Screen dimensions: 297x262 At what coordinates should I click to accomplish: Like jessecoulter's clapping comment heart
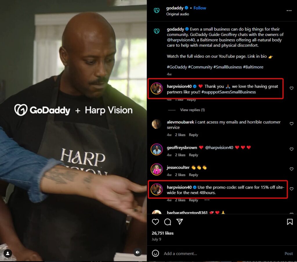pos(291,169)
